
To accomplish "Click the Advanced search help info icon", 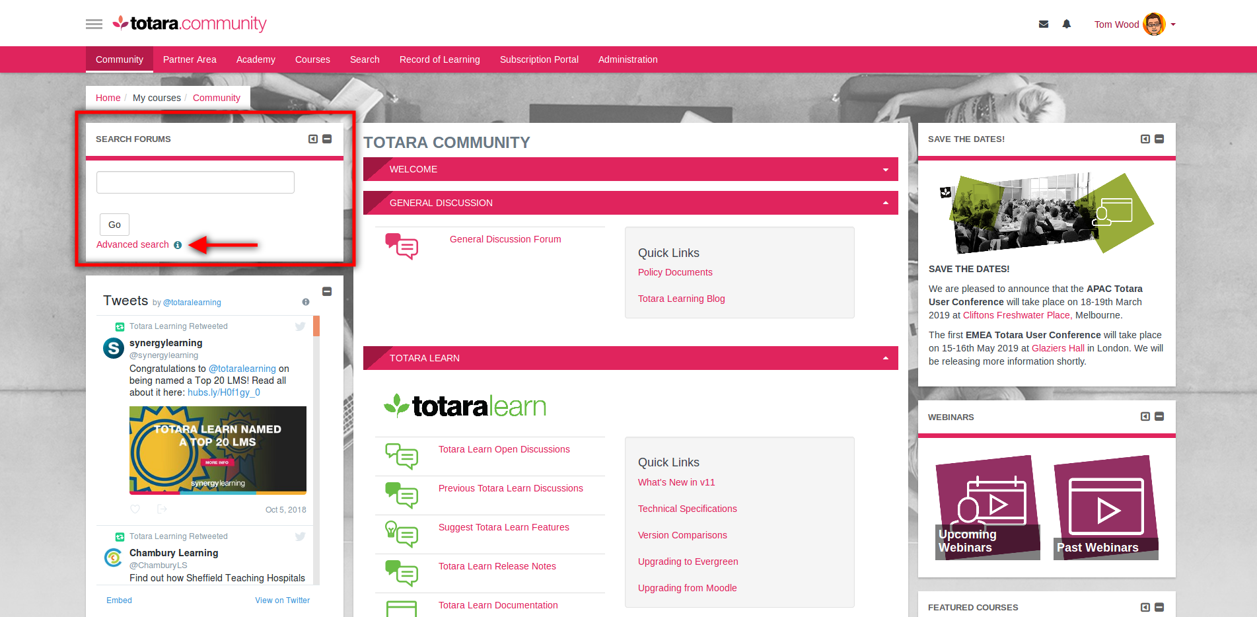I will coord(178,245).
